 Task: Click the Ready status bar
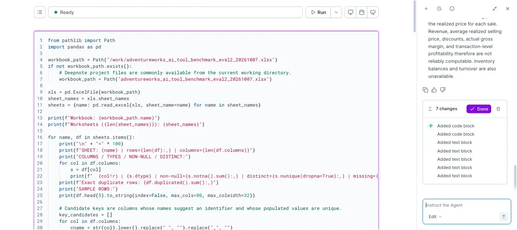[x=176, y=12]
